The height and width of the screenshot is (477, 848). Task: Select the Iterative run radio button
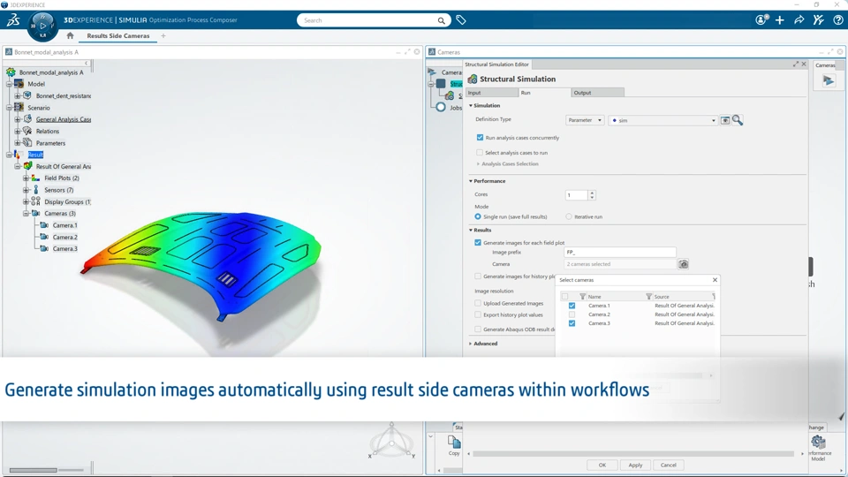568,216
